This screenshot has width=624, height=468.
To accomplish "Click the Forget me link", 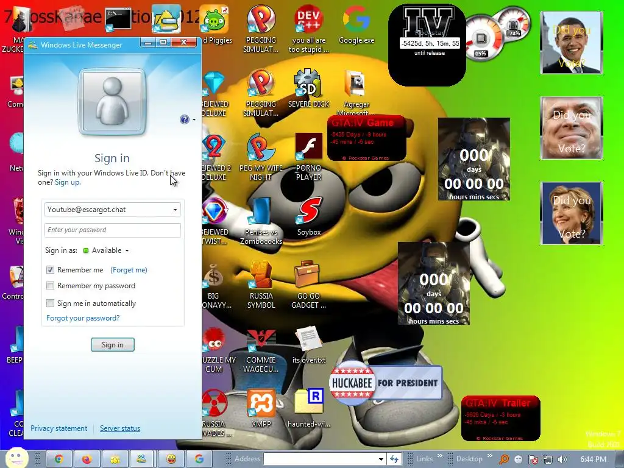I will click(129, 270).
